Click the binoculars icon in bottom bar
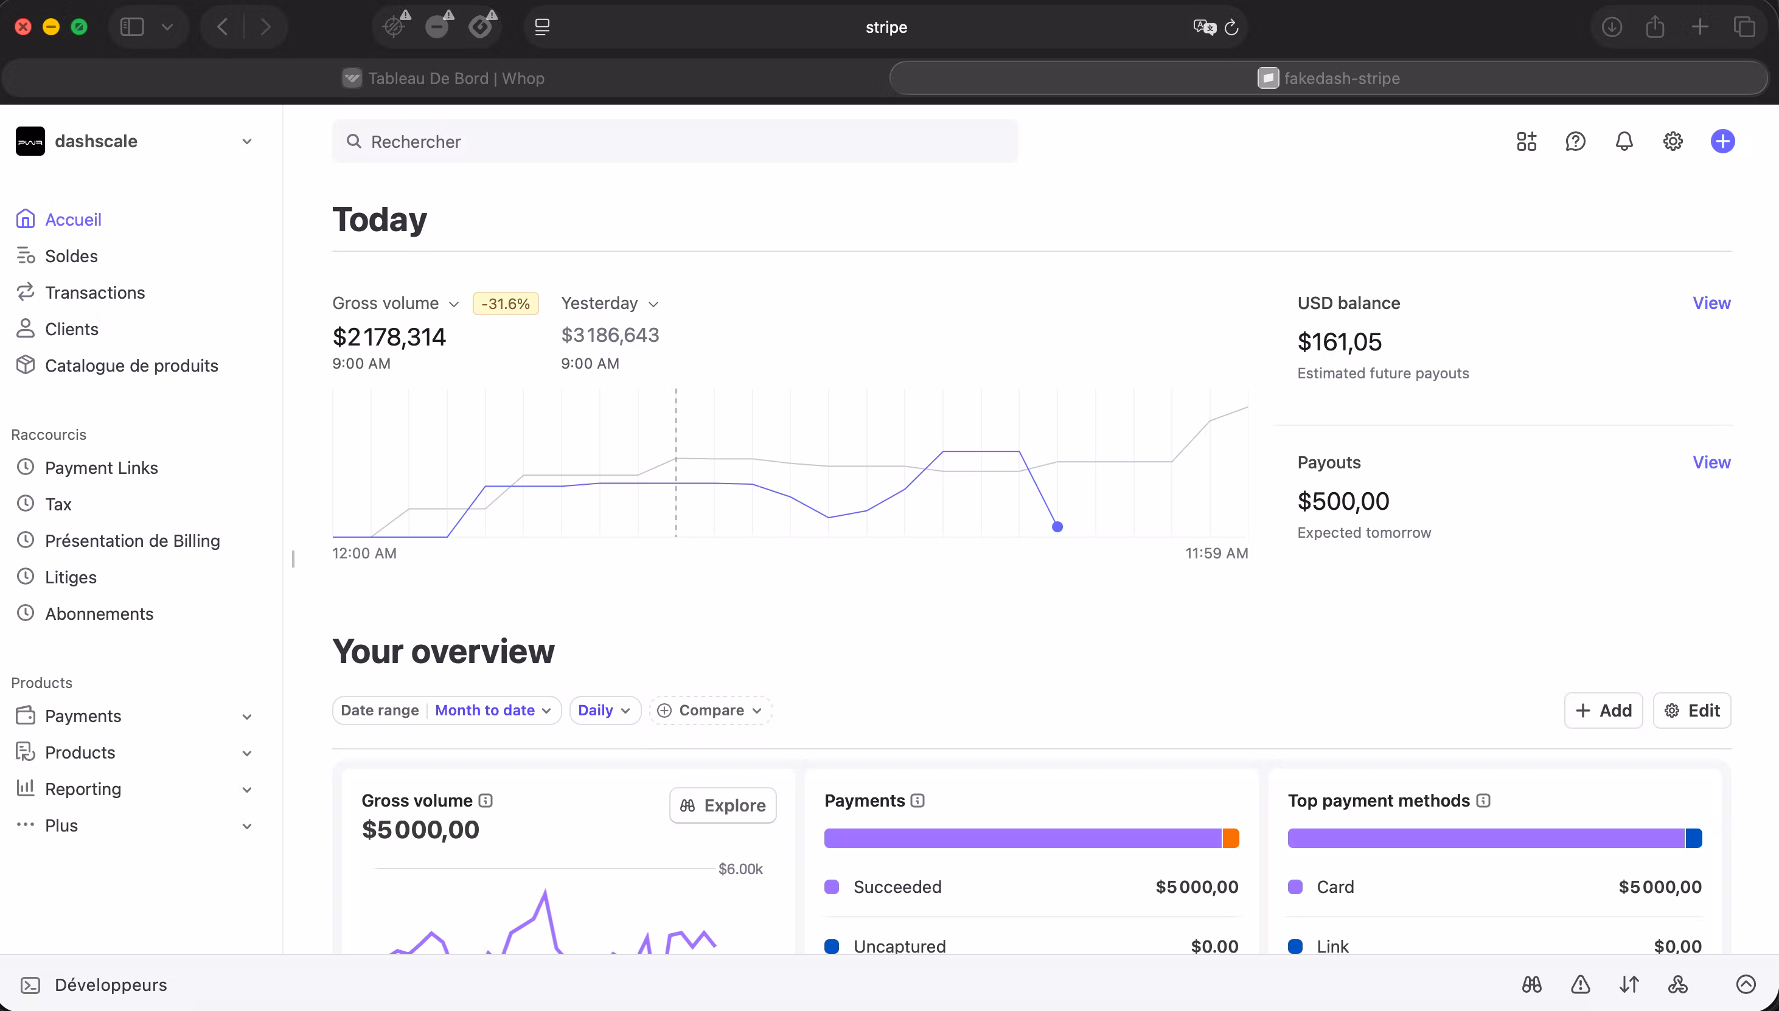Viewport: 1779px width, 1011px height. pos(1532,984)
